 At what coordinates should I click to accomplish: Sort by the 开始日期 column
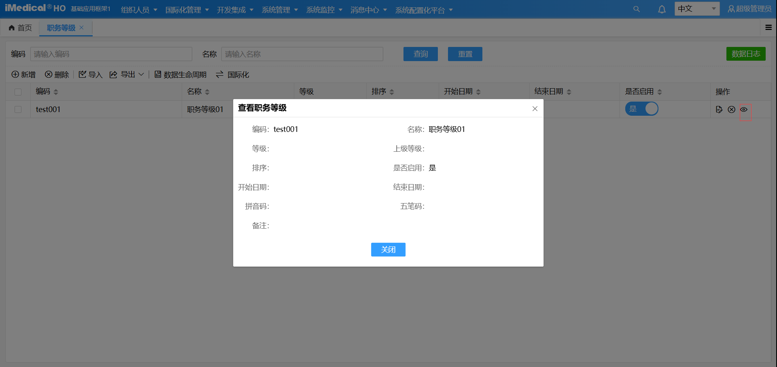click(478, 92)
